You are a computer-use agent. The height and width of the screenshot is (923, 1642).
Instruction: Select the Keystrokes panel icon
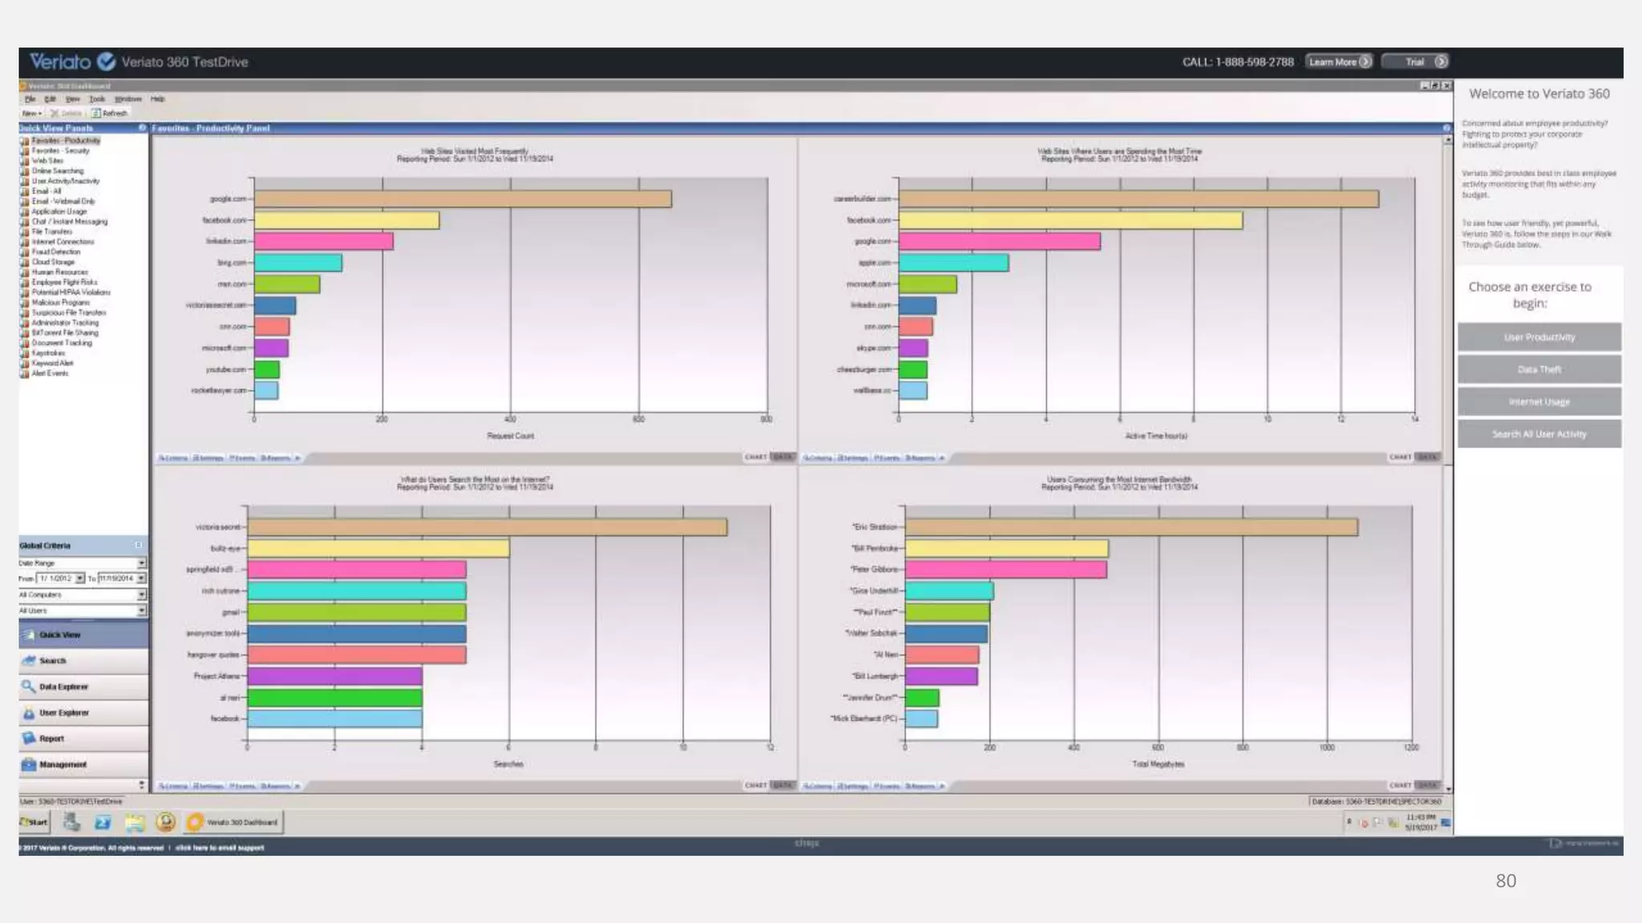tap(25, 353)
